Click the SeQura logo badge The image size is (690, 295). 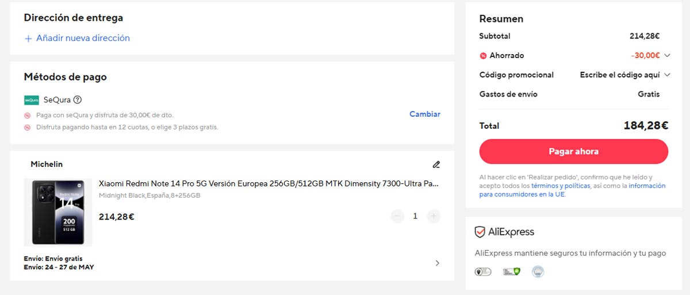32,100
